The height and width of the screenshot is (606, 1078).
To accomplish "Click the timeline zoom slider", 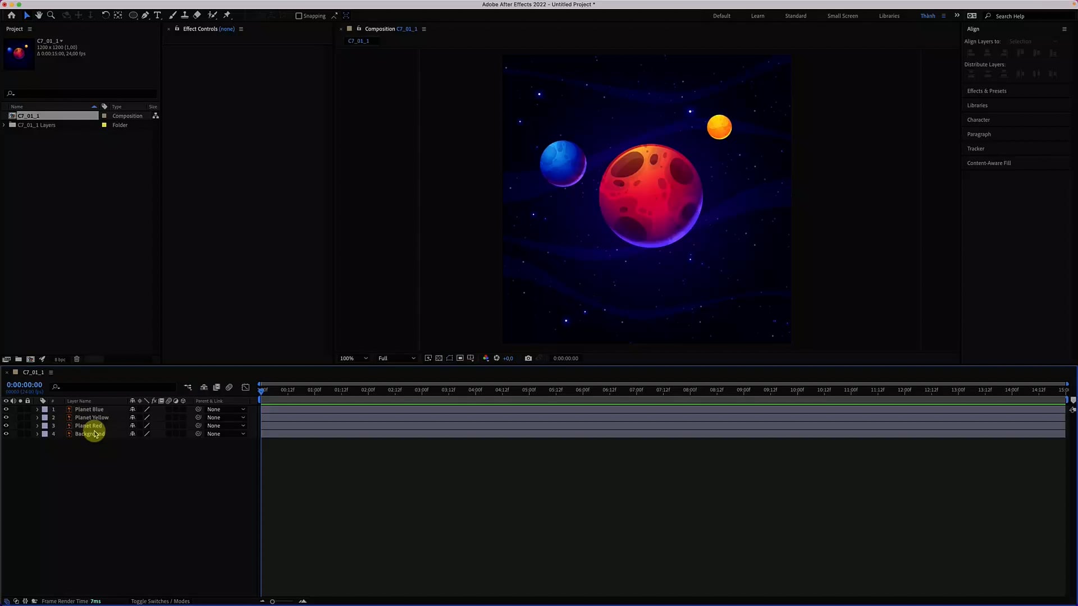I will pos(282,602).
